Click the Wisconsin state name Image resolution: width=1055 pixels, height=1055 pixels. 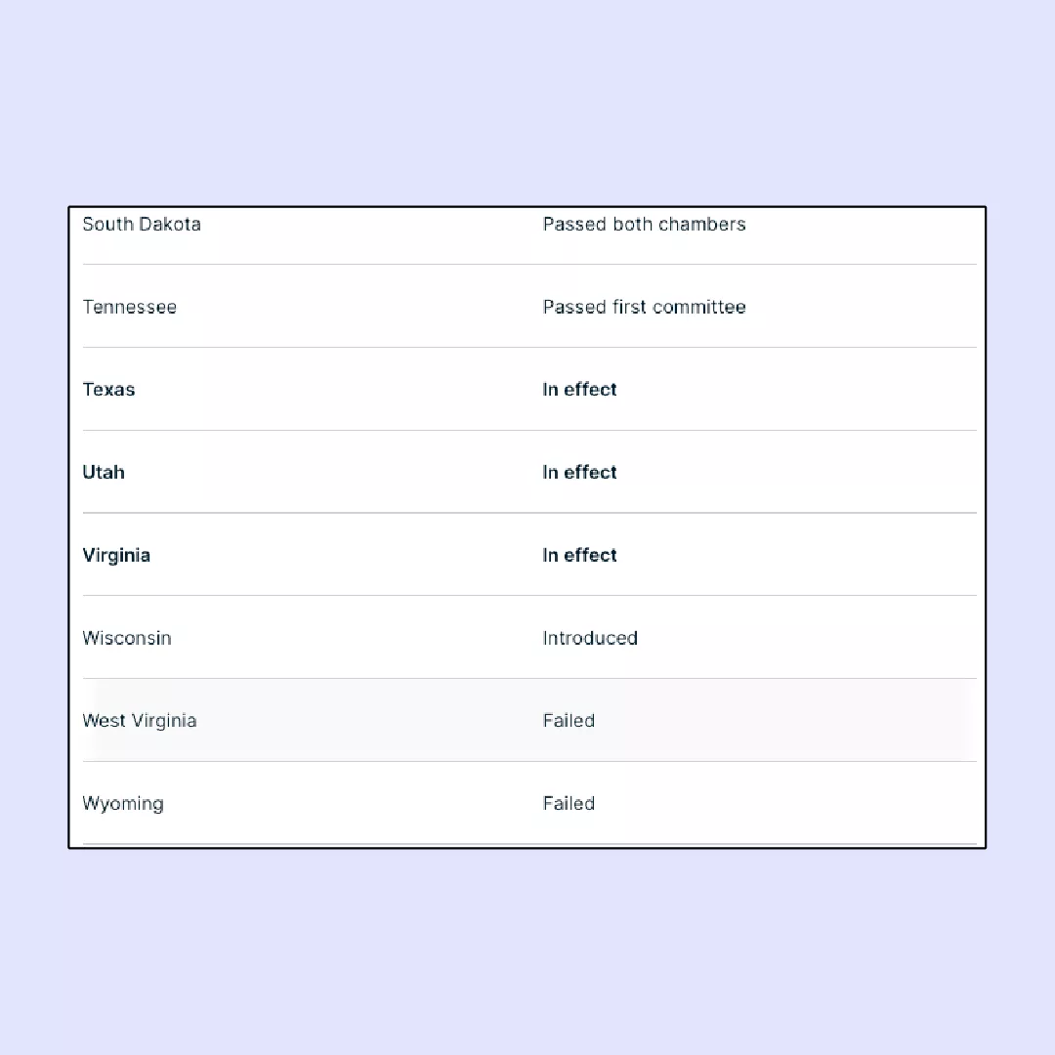pos(127,638)
